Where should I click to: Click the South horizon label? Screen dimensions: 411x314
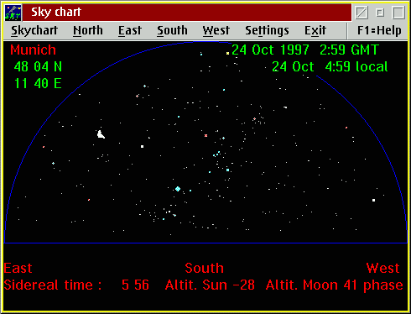(x=205, y=268)
